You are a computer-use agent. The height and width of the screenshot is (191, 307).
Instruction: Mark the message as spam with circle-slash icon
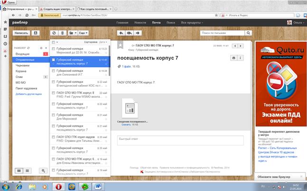point(54,33)
